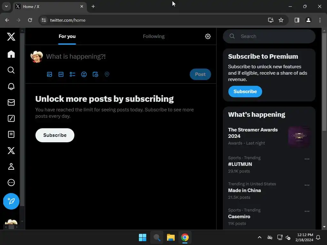Open more options for Made in China trend

point(307,185)
